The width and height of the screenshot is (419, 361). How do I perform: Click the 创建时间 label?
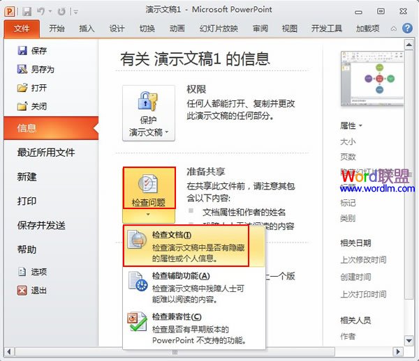click(x=355, y=277)
